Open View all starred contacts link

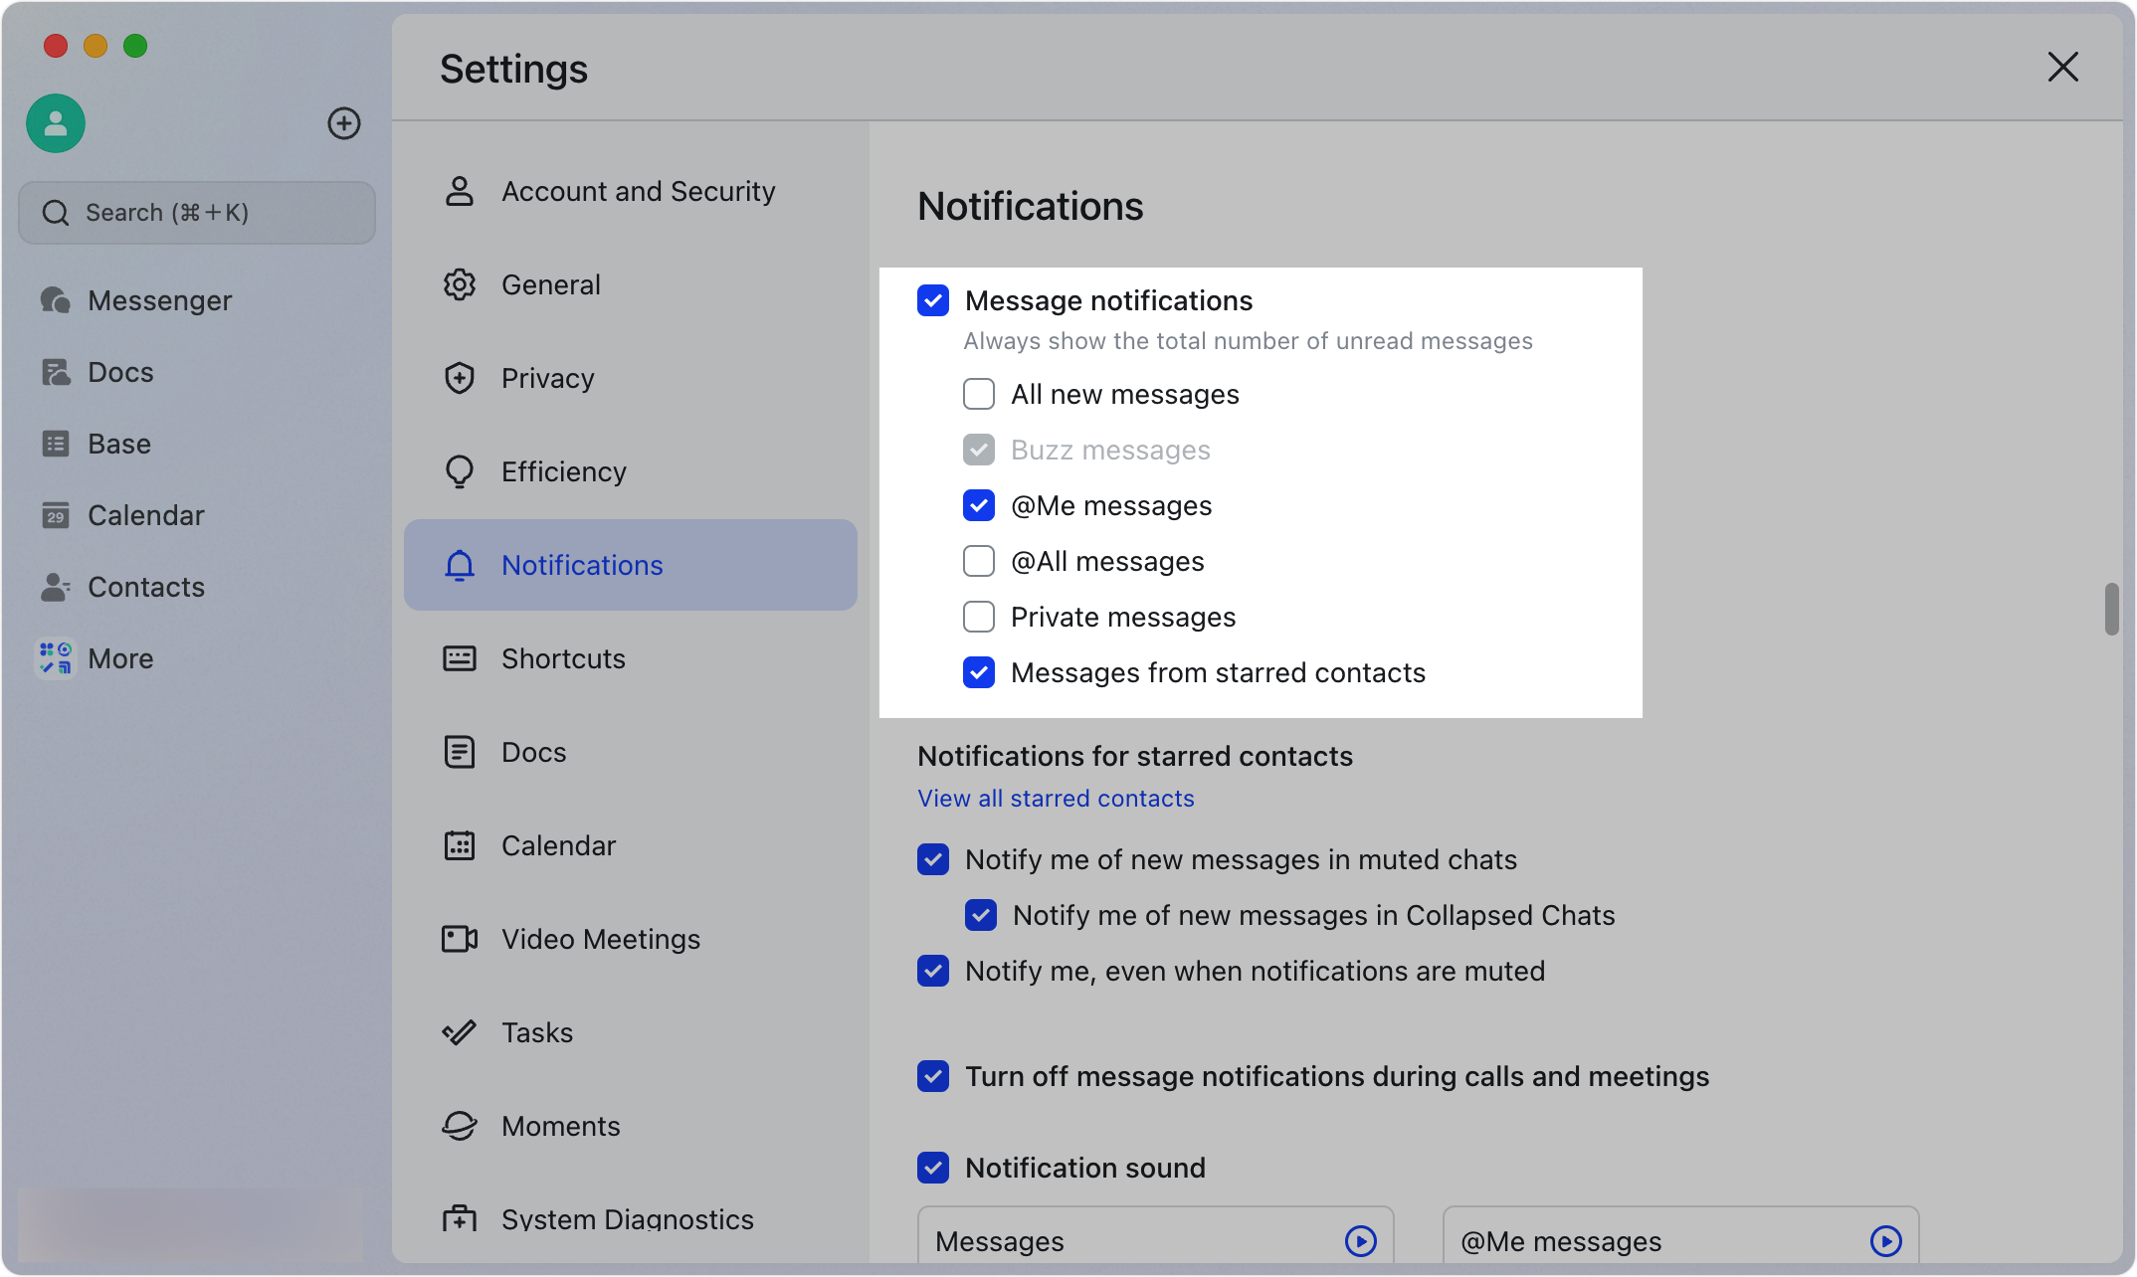(1056, 799)
